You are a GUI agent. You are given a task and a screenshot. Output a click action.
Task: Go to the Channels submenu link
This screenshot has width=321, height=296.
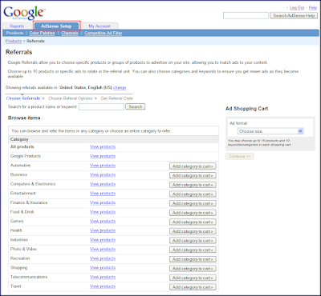click(x=70, y=33)
